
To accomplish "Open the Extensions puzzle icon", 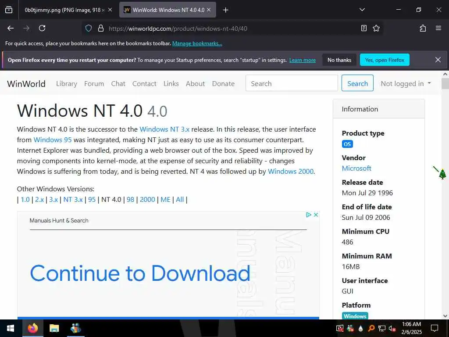I will pos(423,28).
